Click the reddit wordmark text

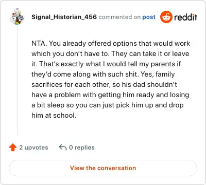coord(185,17)
